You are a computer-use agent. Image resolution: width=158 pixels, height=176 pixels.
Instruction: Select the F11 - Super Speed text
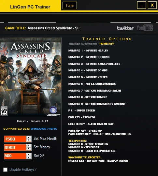click(81, 110)
